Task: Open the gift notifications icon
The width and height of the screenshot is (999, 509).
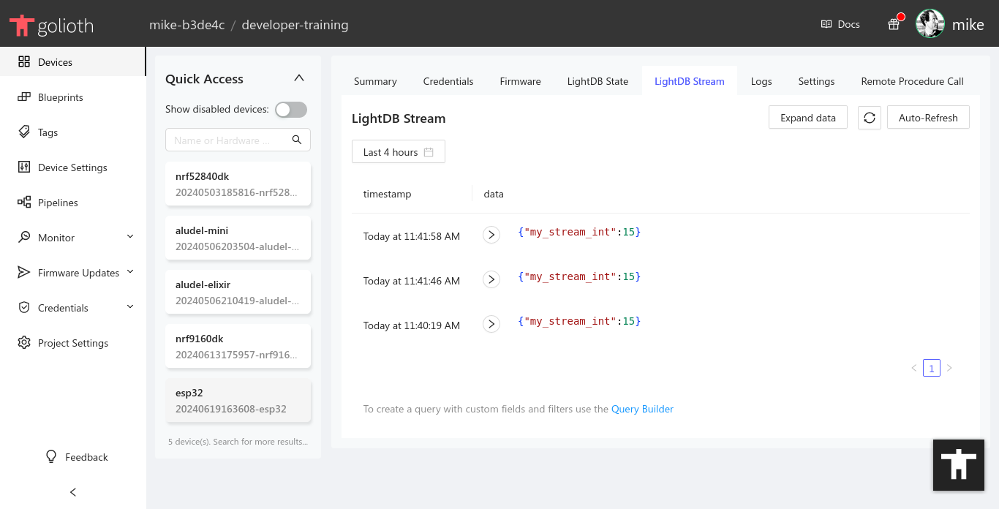Action: (x=893, y=23)
